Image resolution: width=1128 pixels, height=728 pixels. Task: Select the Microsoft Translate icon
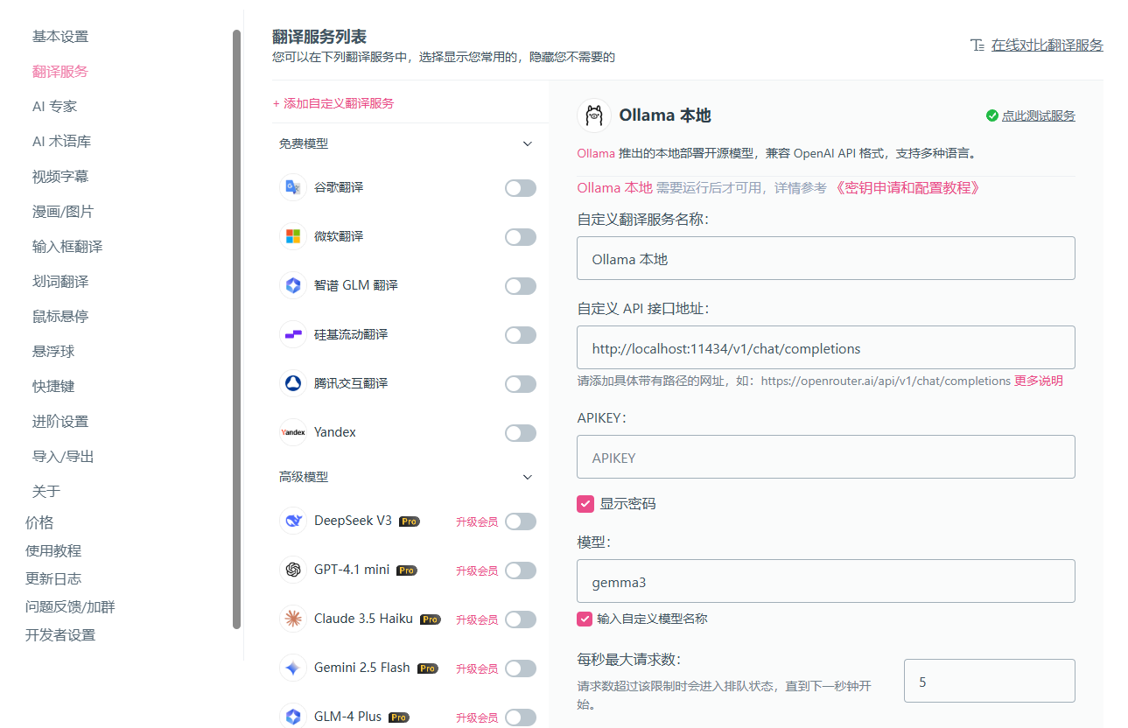tap(293, 235)
